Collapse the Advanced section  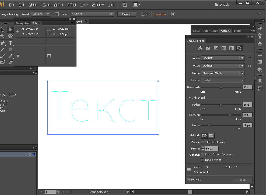[190, 98]
